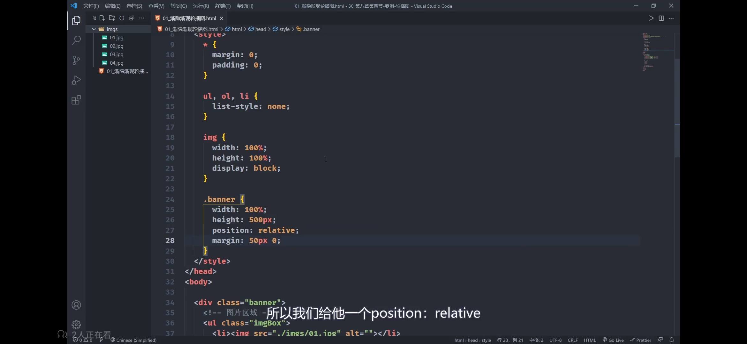Open explorer more actions ellipsis
Screen dimensions: 747x344
pos(142,18)
